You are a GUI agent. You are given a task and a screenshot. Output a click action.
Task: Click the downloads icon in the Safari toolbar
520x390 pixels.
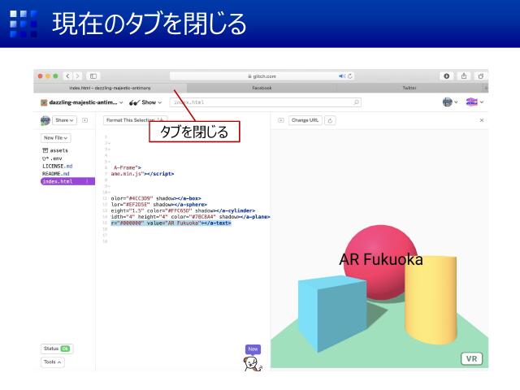click(446, 76)
